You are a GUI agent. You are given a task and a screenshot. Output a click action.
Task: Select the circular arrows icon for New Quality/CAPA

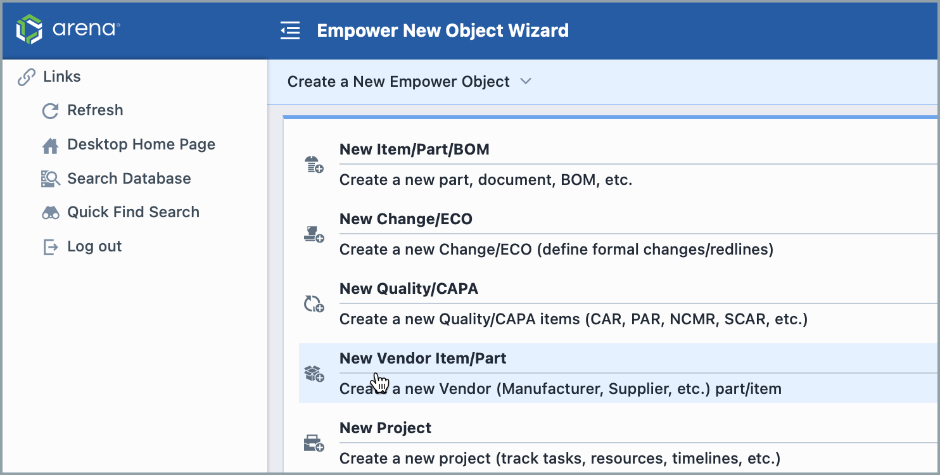(314, 303)
